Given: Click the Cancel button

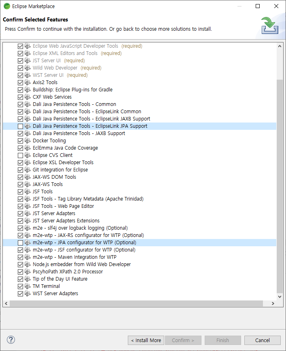Looking at the screenshot, I should coord(263,340).
